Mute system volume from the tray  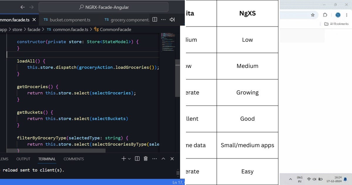coord(314,179)
